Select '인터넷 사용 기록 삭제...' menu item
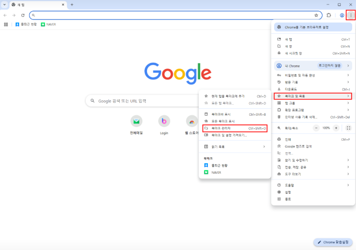The width and height of the screenshot is (356, 250). point(313,117)
